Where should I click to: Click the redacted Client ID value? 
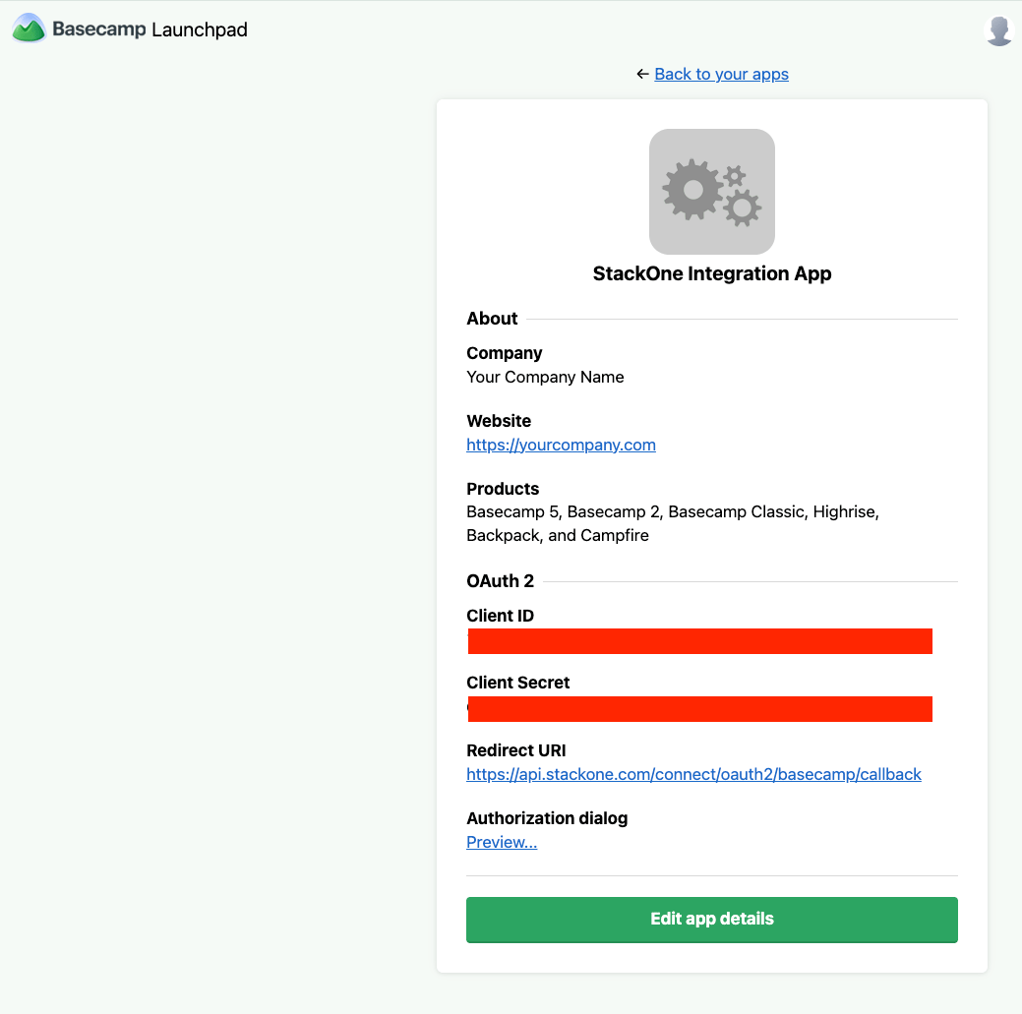pos(700,641)
